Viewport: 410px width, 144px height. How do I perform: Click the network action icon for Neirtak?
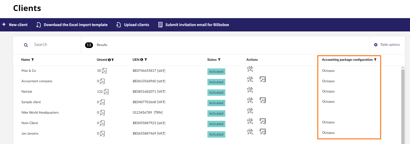pos(250,90)
